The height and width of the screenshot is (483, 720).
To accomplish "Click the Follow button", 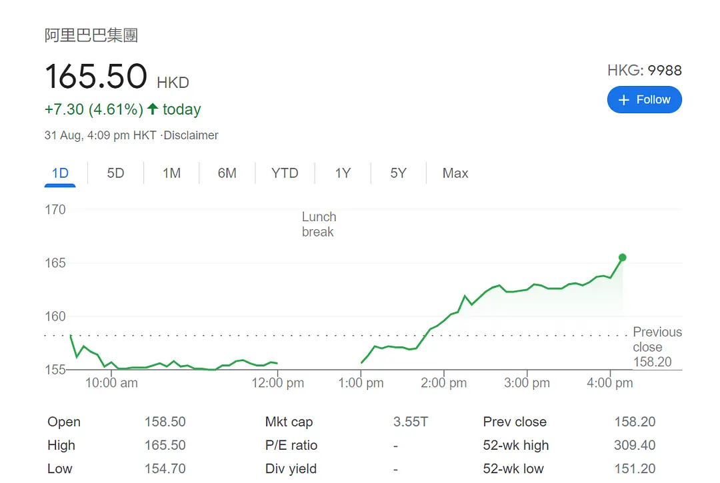I will (x=644, y=100).
